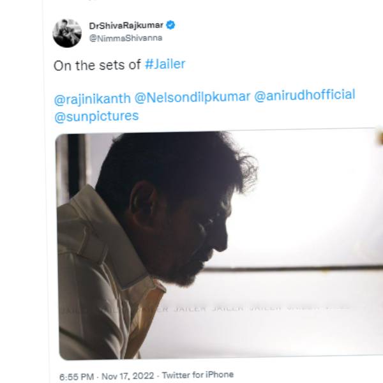Open the @sunpictures mention

pos(96,116)
